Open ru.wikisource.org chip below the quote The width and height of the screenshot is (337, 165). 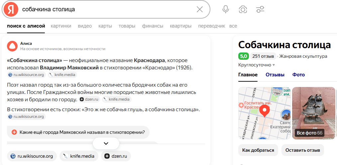(x=27, y=117)
